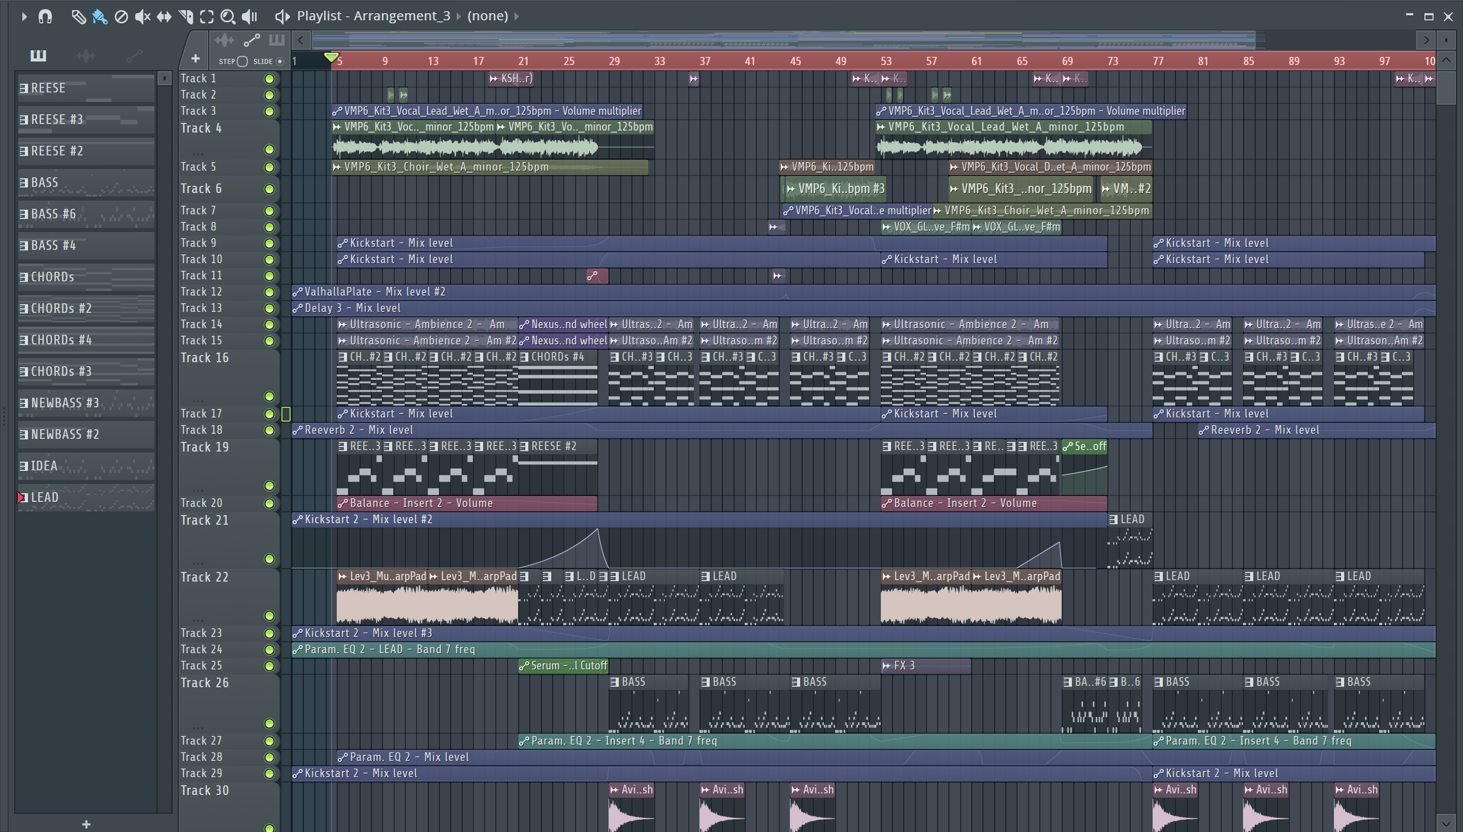Click the Track 30 name label
The image size is (1463, 832).
205,790
